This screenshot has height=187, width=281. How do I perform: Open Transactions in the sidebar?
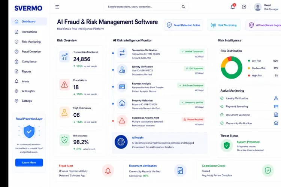tap(29, 32)
